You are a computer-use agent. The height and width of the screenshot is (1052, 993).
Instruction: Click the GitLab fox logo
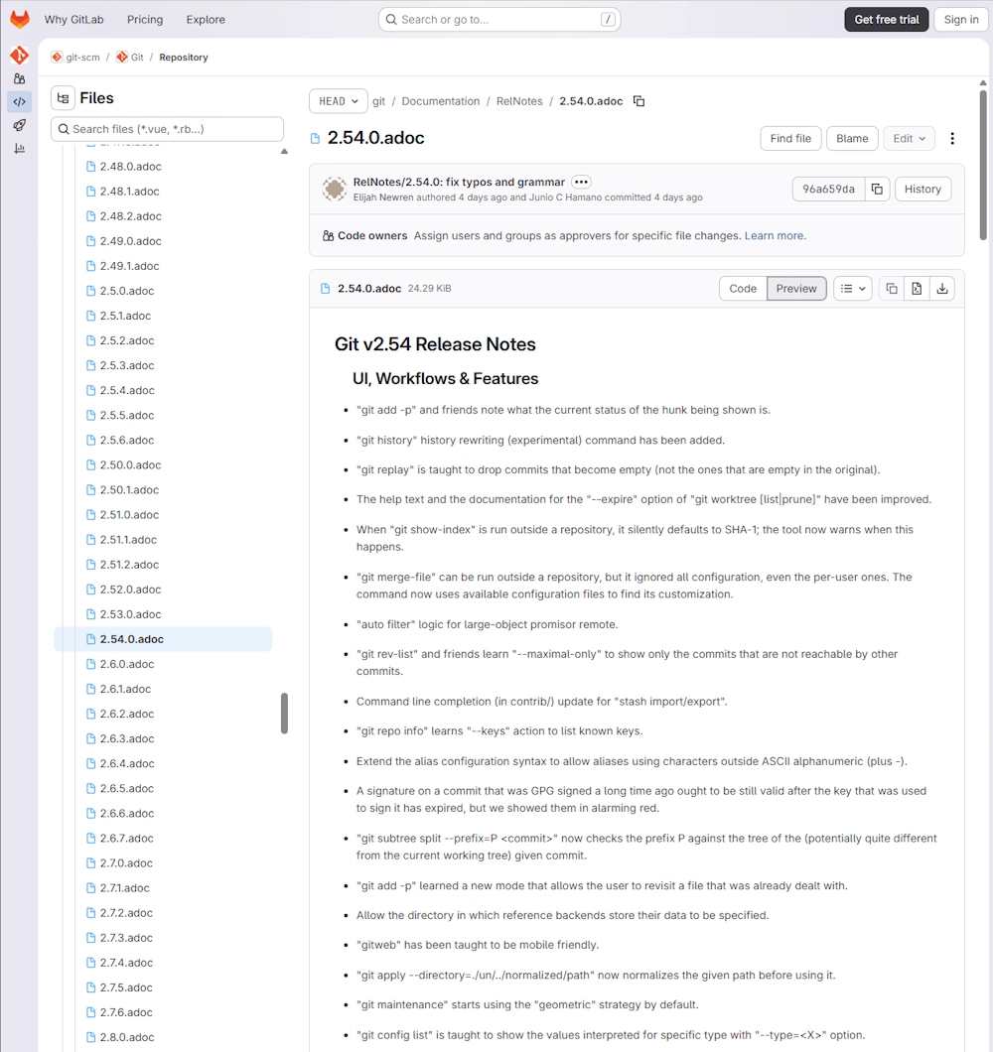[20, 19]
